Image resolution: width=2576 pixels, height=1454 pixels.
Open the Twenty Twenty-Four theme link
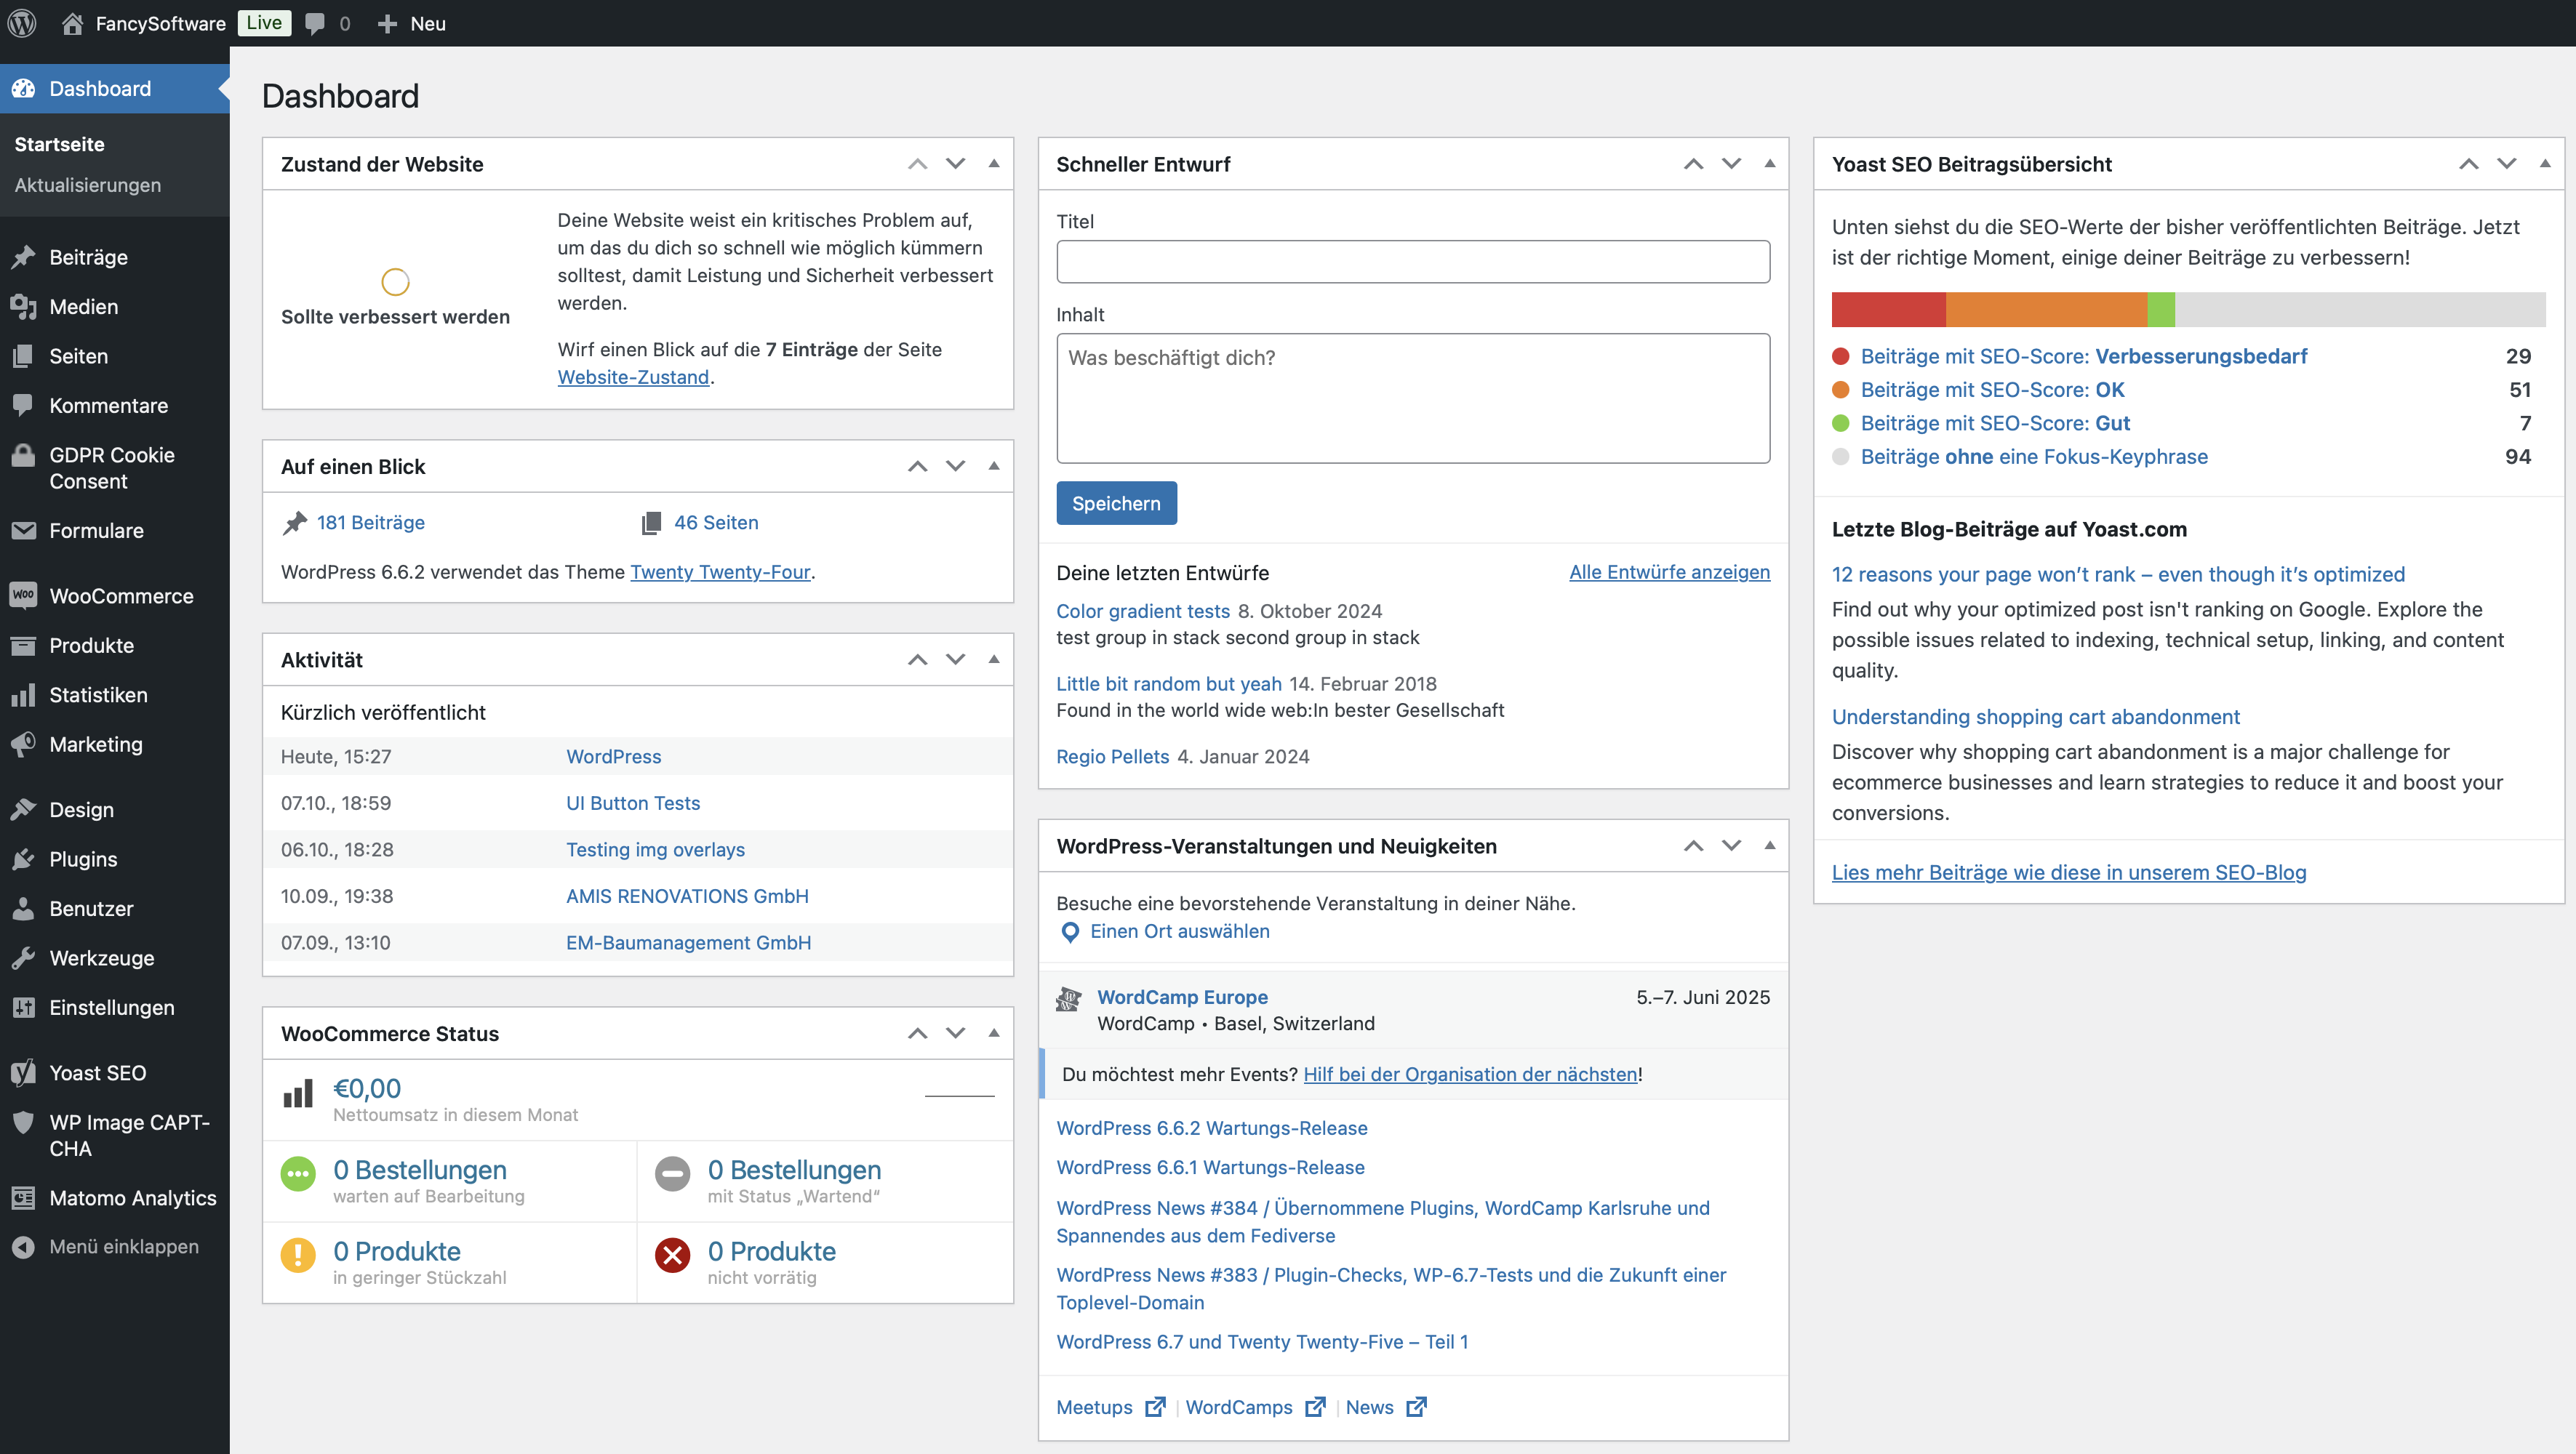click(x=720, y=571)
